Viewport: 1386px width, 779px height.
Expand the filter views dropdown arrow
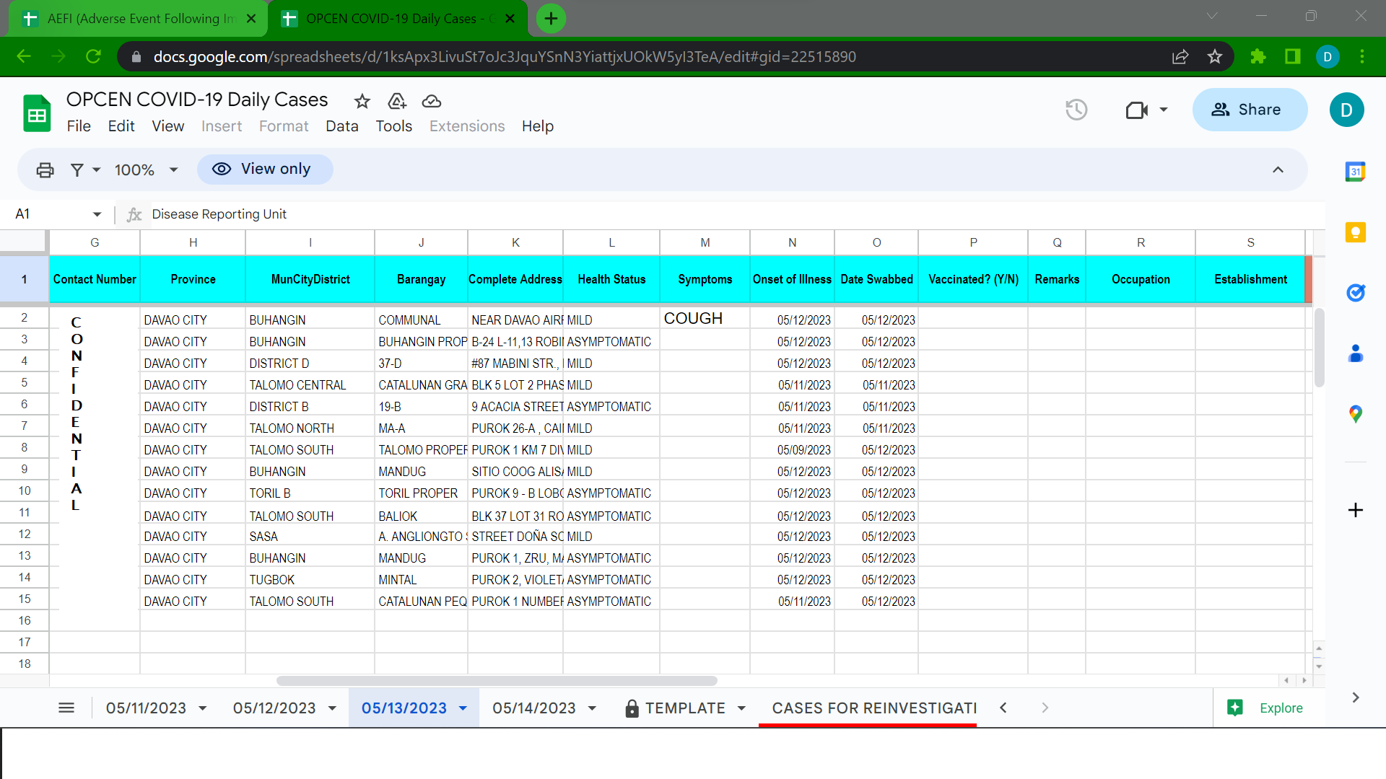click(x=96, y=170)
